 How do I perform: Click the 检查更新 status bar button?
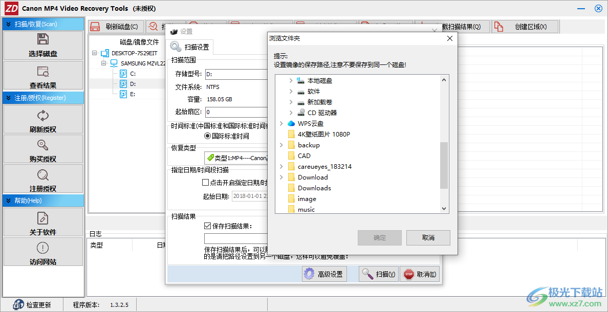tap(33, 305)
